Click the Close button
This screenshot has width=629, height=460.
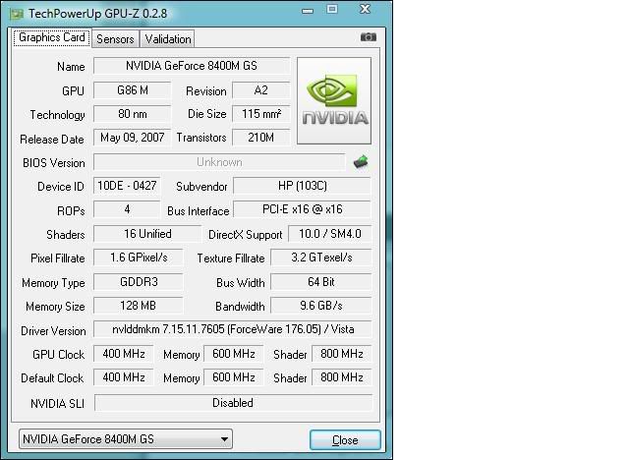(x=345, y=440)
